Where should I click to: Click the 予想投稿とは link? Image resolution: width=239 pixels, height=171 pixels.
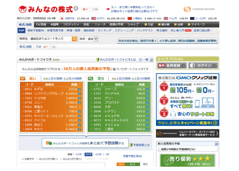click(142, 145)
